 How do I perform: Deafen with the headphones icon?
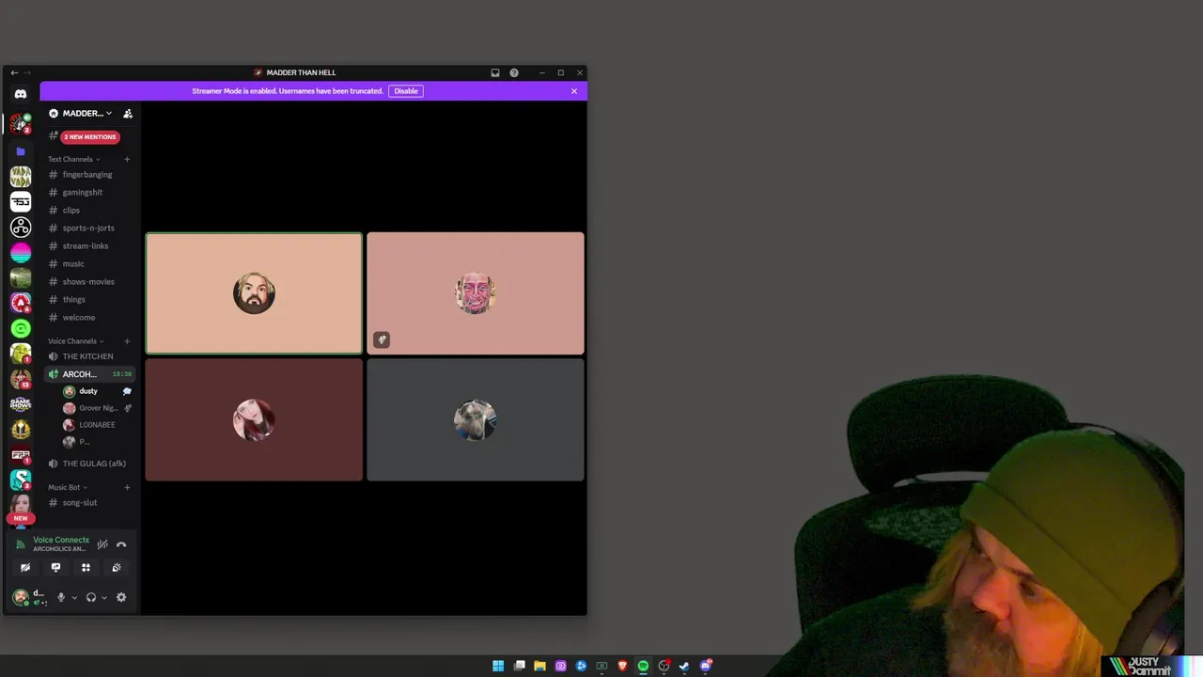tap(91, 597)
